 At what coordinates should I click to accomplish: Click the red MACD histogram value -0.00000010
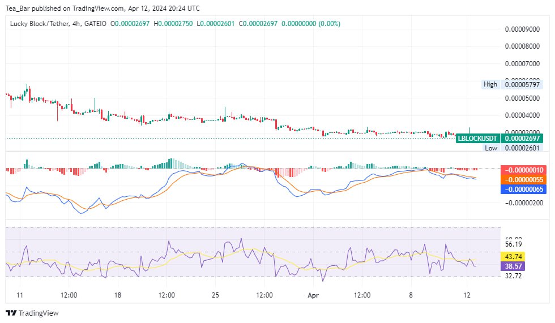pyautogui.click(x=523, y=170)
